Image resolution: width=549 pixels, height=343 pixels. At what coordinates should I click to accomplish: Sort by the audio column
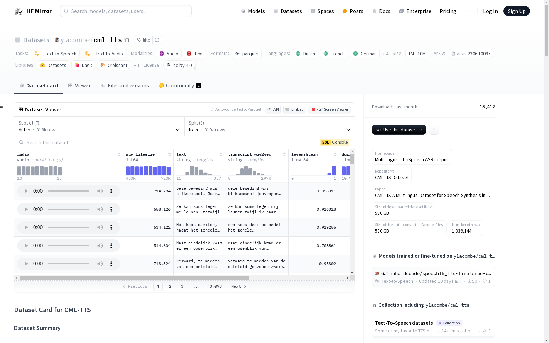pos(119,154)
